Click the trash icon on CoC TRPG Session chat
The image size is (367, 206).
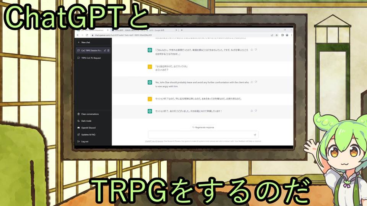coord(108,50)
